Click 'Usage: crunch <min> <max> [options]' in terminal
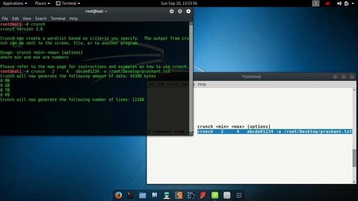 41,52
